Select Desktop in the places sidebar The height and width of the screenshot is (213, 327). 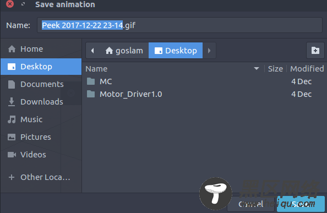coord(41,67)
